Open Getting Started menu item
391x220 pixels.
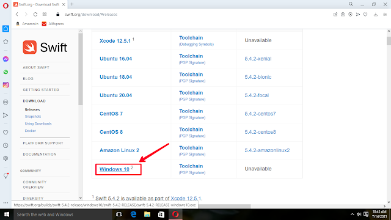(x=41, y=90)
